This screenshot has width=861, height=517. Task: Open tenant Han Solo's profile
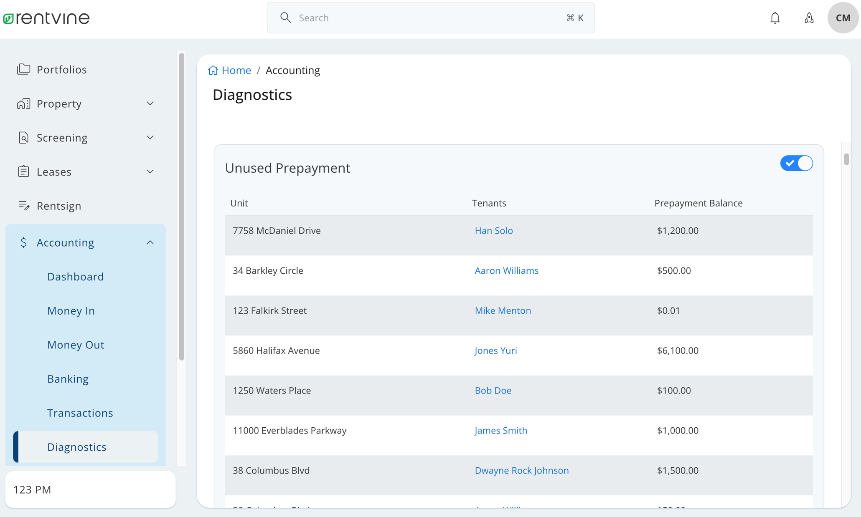pos(493,230)
